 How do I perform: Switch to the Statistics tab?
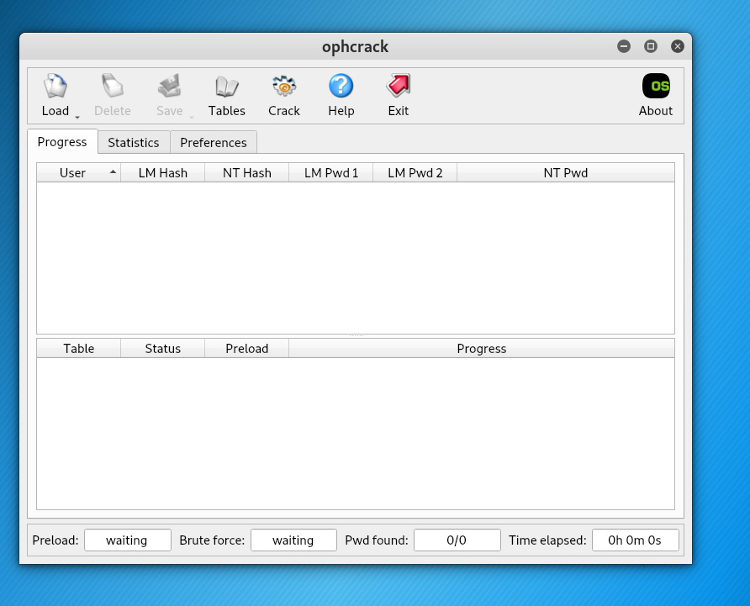click(x=134, y=143)
